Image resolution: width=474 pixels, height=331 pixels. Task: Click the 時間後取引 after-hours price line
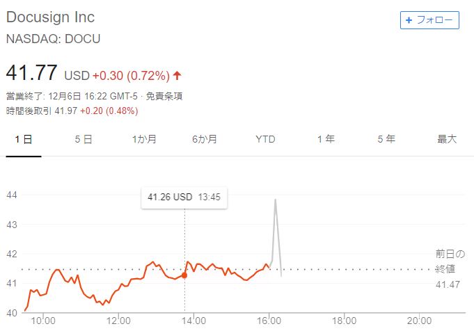point(72,111)
